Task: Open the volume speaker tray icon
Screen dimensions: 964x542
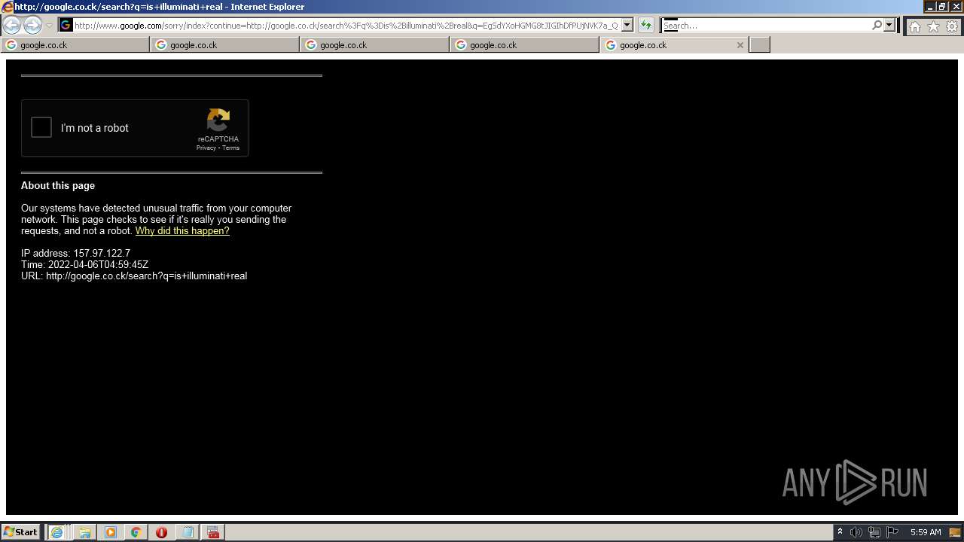Action: point(856,532)
